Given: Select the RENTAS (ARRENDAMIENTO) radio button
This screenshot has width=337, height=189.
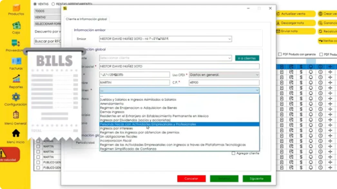Looking at the screenshot, I should click(53, 4).
